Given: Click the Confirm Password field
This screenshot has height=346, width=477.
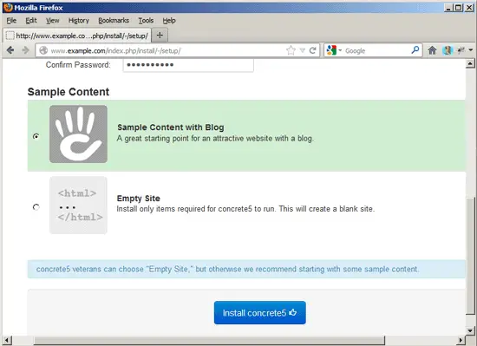Looking at the screenshot, I should pyautogui.click(x=188, y=65).
